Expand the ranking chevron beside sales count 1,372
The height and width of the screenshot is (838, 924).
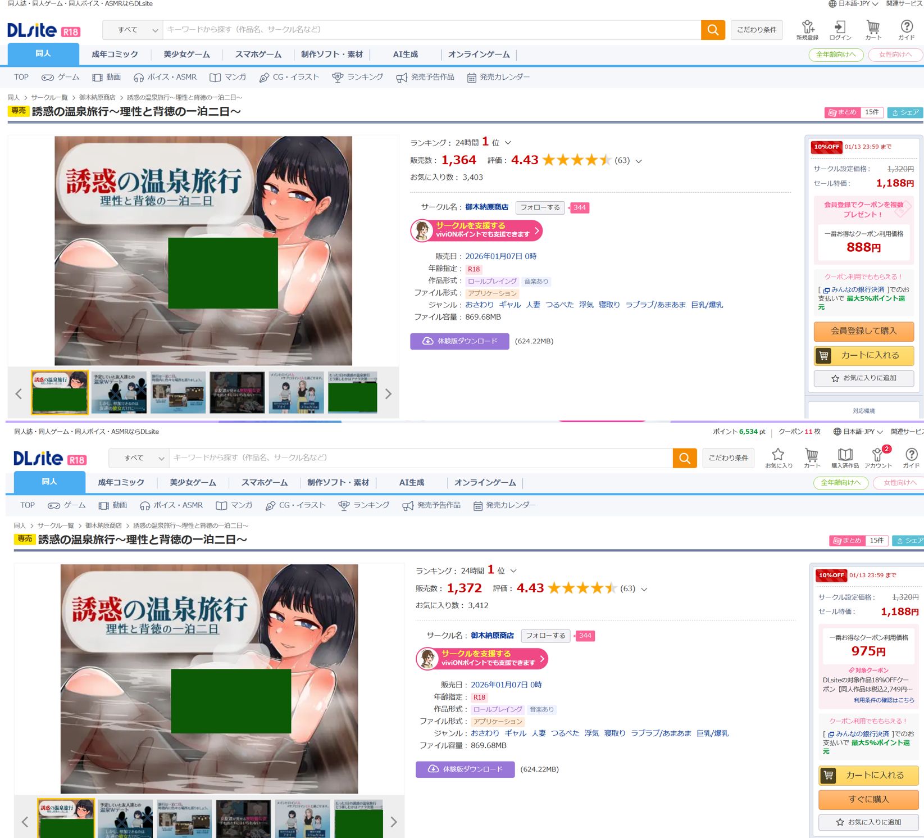point(513,571)
